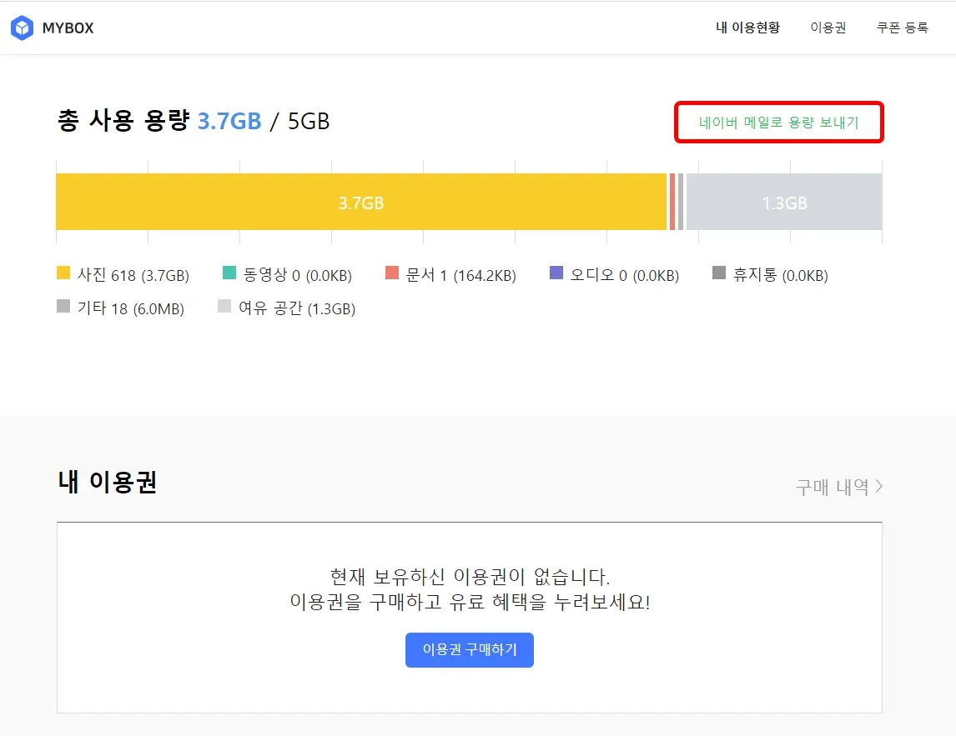Click the 이용권 구매하기 button
956x736 pixels.
pyautogui.click(x=469, y=651)
